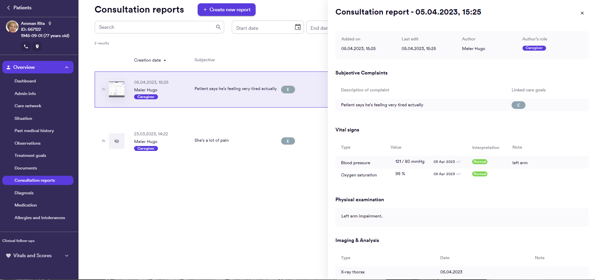Toggle the flag on the 05.04.2023 report

(x=104, y=89)
